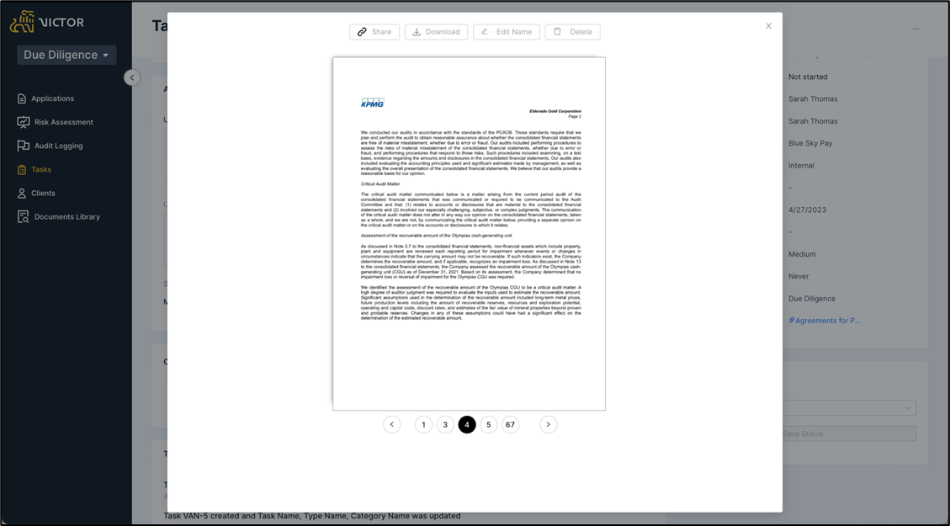Screen dimensions: 950x526
Task: Collapse the sidebar with chevron button
Action: pos(132,77)
